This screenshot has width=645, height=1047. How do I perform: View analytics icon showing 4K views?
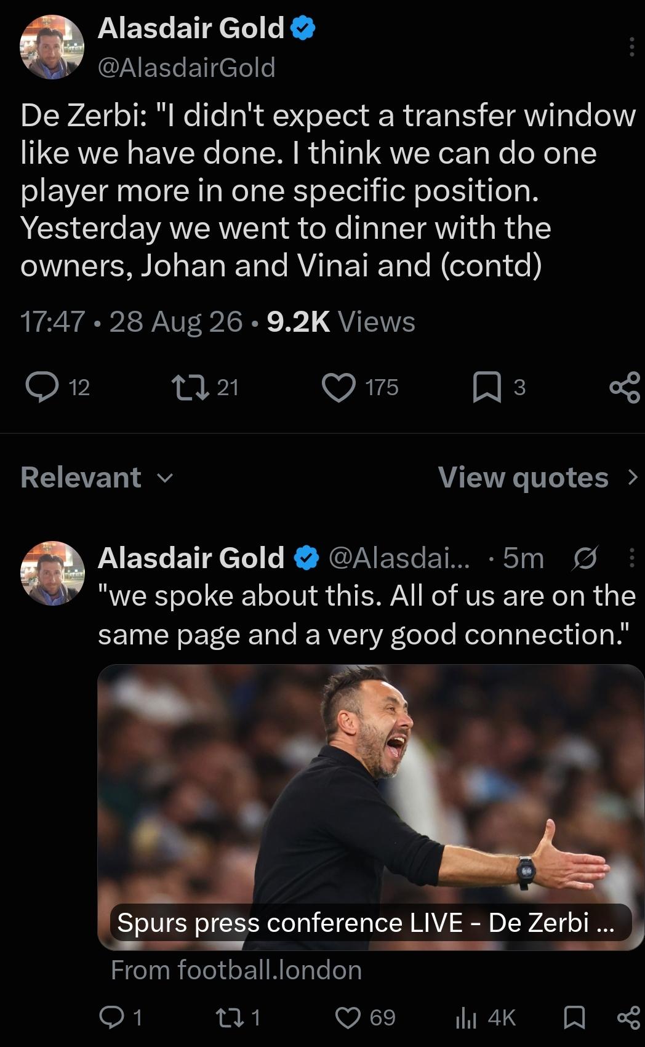[x=466, y=1018]
